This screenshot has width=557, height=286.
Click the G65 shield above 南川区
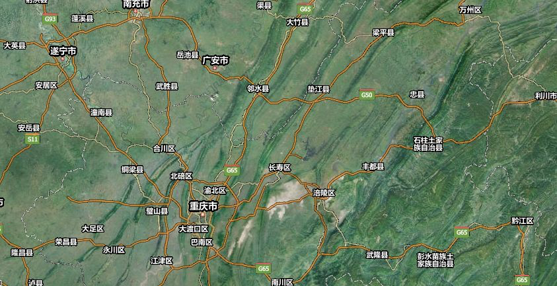click(x=264, y=268)
